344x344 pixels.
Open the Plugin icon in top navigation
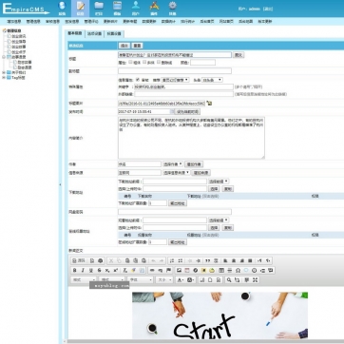click(x=154, y=9)
